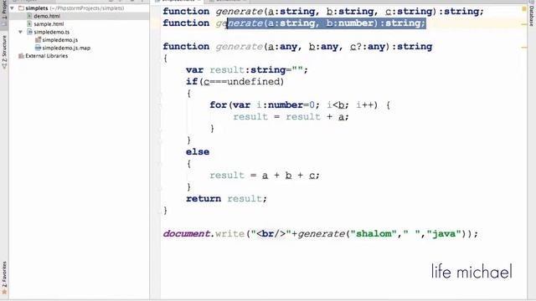This screenshot has width=536, height=301.
Task: Jump to warning stripe beside second function line
Action: tap(524, 24)
